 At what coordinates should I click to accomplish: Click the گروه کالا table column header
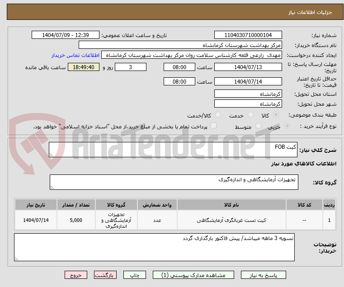tap(116, 205)
